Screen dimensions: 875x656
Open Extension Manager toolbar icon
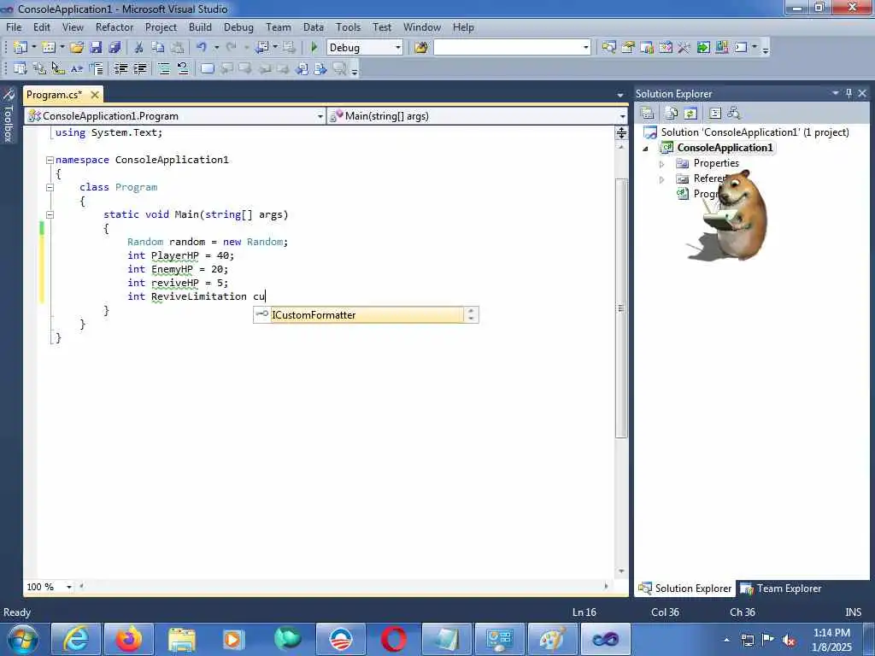[x=722, y=48]
